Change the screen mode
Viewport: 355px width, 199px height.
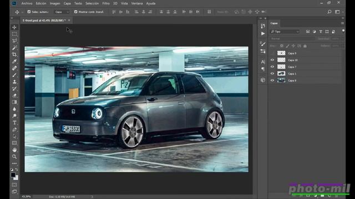(14, 192)
